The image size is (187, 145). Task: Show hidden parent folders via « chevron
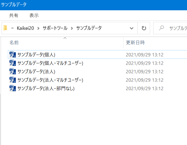[12, 28]
